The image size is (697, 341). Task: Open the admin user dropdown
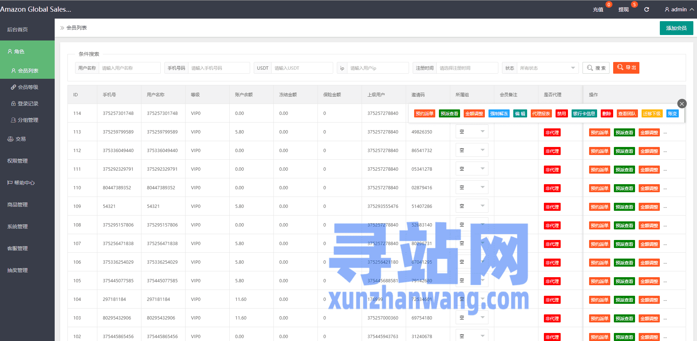[679, 9]
